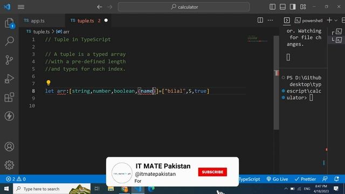Show hidden system tray icons

point(286,189)
